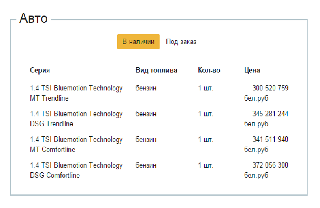Click the "Кол-во" column header
320x208 pixels.
(x=209, y=71)
